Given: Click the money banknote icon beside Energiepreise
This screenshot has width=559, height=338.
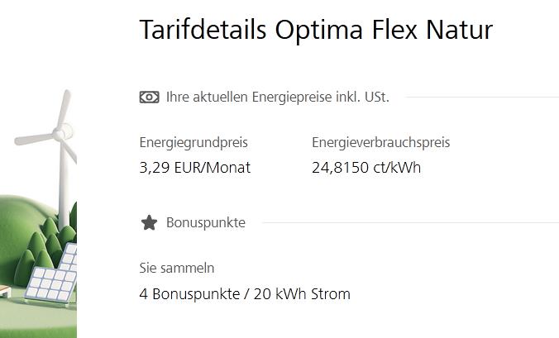Looking at the screenshot, I should click(150, 97).
